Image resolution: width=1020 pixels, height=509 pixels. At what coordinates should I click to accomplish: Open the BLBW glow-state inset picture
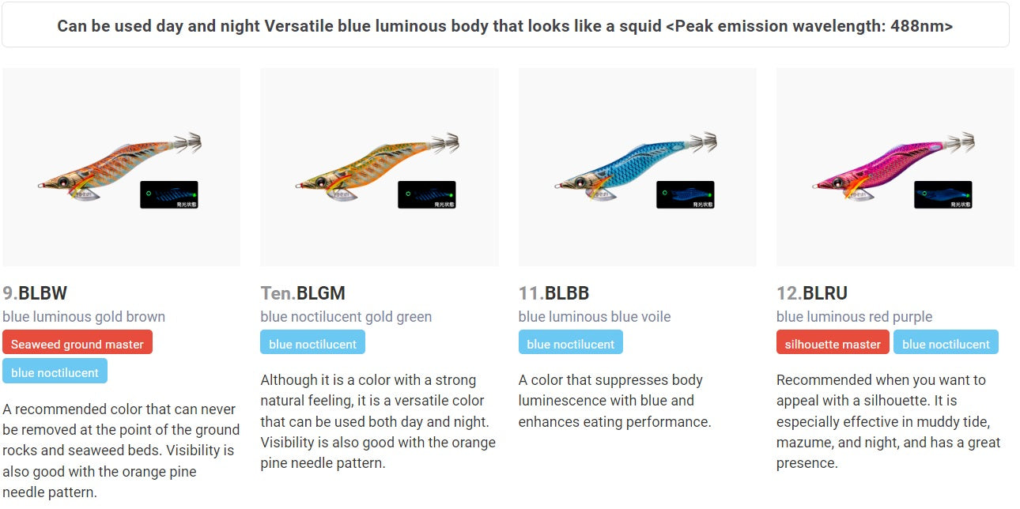click(x=169, y=195)
